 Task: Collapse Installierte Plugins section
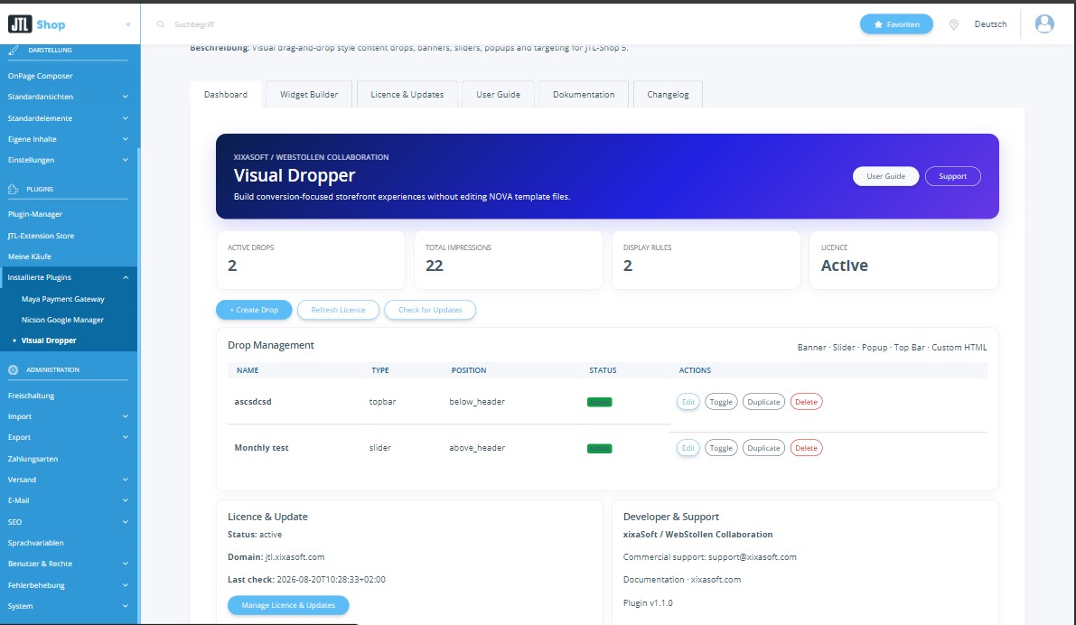tap(68, 277)
